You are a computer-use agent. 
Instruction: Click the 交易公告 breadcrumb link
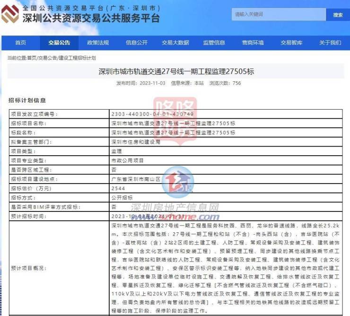click(47, 58)
